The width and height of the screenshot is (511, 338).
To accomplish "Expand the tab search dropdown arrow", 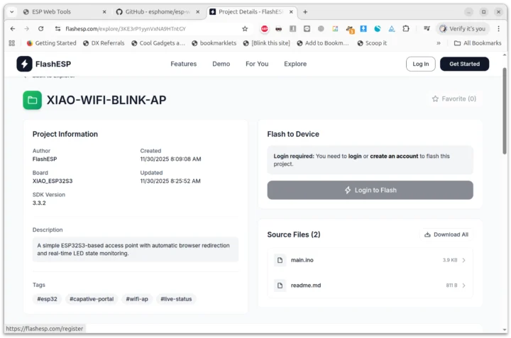I will point(12,12).
